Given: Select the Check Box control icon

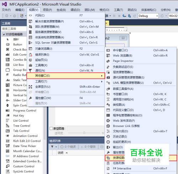Looking at the screenshot, I should [7, 50].
